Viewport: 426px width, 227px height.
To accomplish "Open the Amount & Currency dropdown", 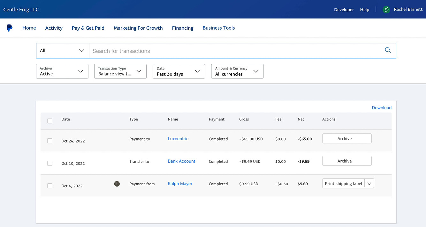I will [237, 71].
